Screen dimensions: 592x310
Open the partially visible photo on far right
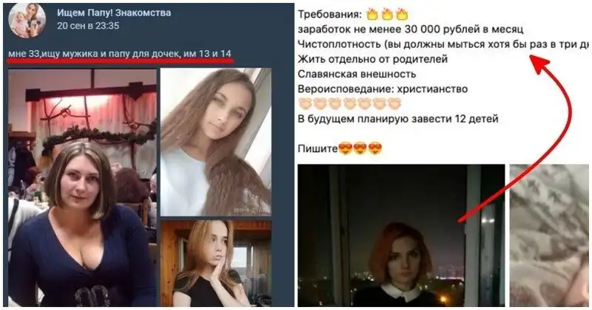[549, 235]
